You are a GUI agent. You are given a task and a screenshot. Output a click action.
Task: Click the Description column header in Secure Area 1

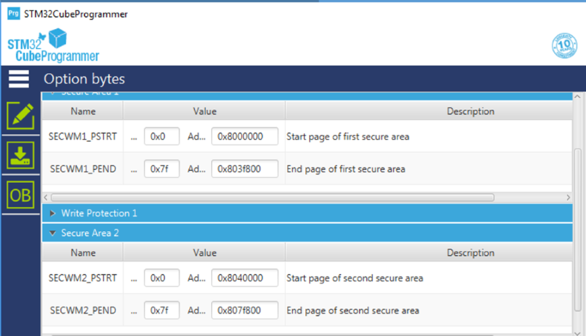[x=470, y=111]
